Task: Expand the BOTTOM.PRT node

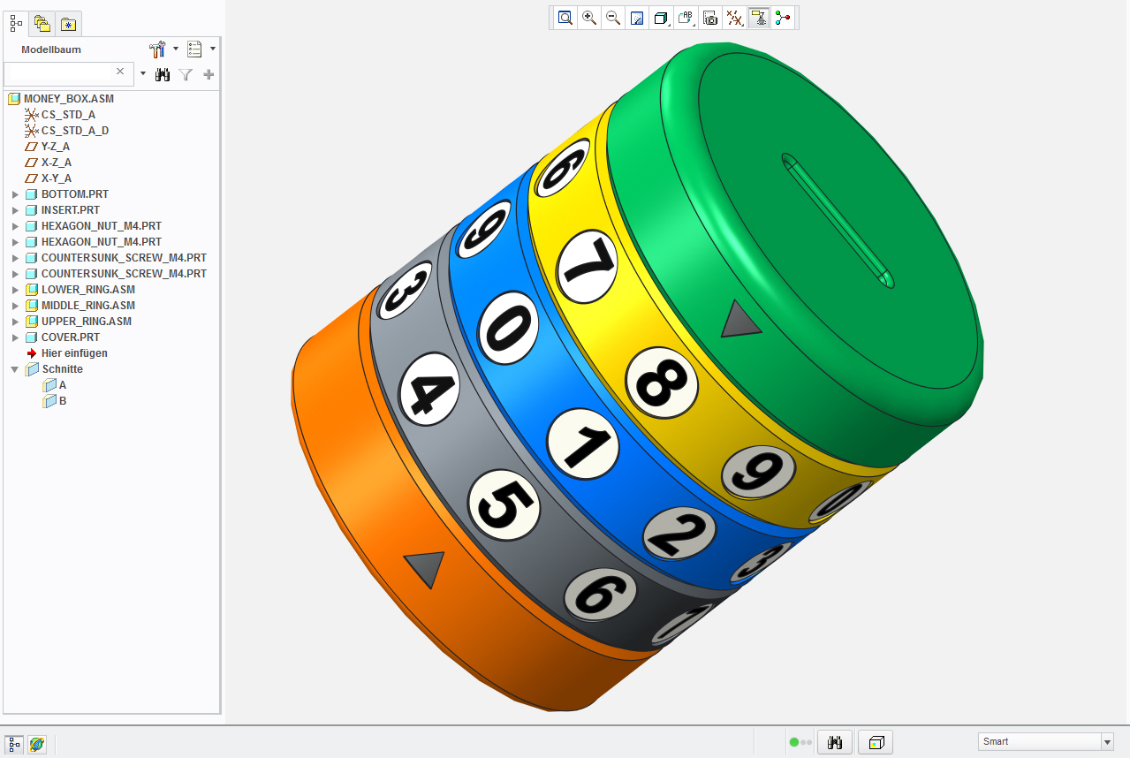Action: (x=15, y=194)
